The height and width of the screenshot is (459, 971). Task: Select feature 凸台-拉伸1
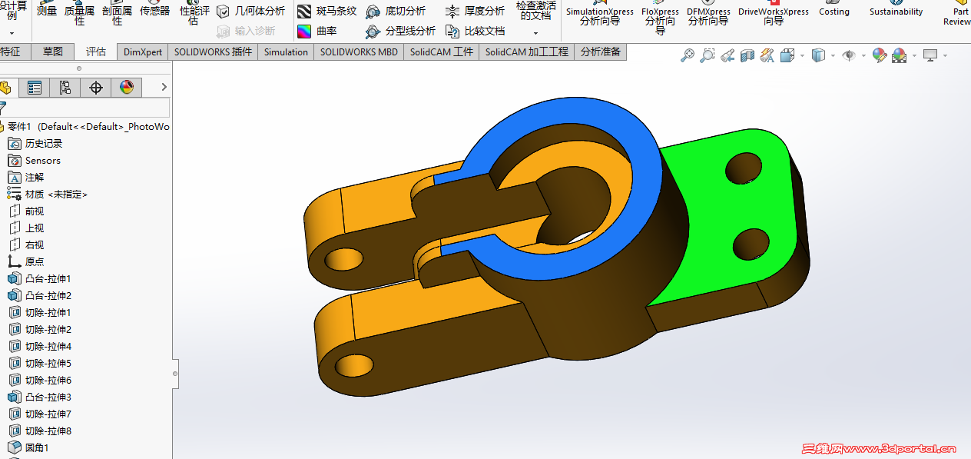[x=40, y=279]
